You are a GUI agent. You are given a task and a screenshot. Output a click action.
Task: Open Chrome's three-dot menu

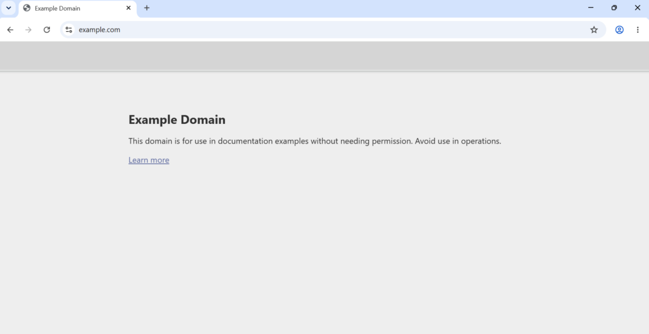[x=638, y=30]
